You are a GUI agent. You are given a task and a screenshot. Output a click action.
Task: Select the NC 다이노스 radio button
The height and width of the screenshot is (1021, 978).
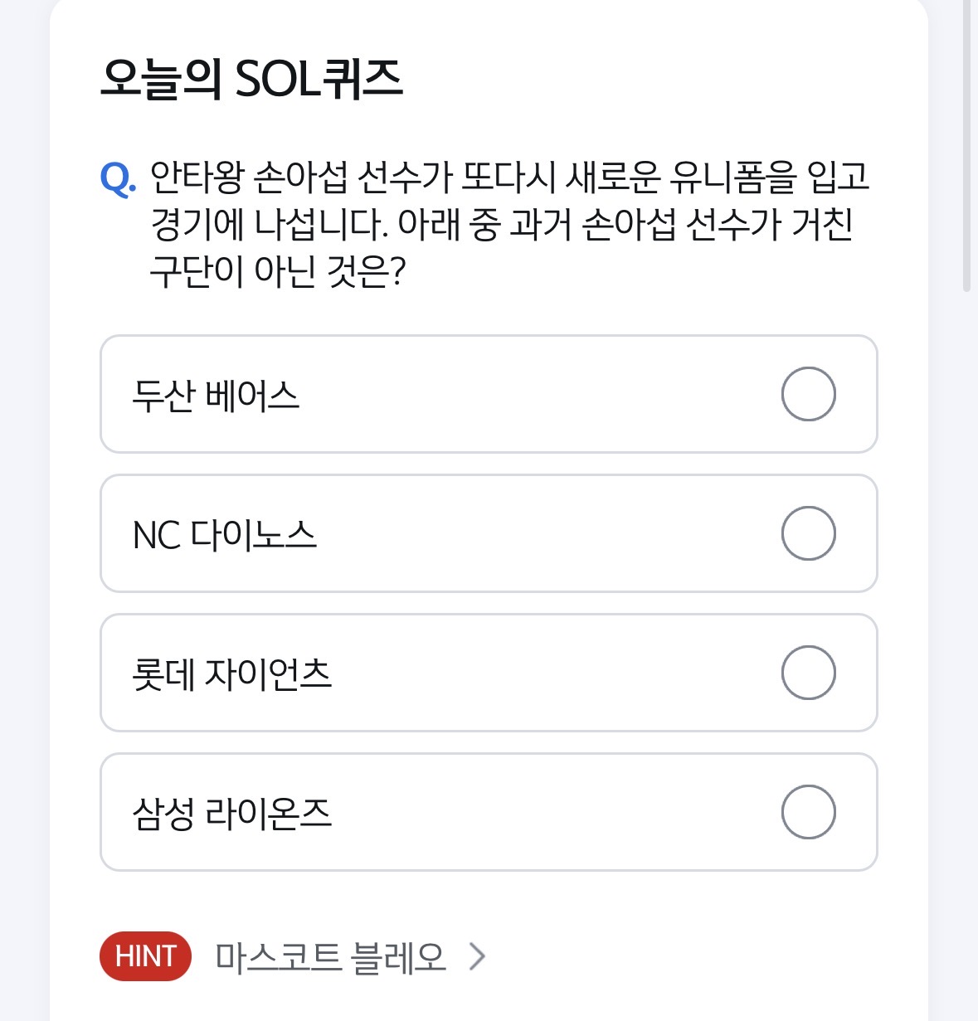tap(808, 533)
